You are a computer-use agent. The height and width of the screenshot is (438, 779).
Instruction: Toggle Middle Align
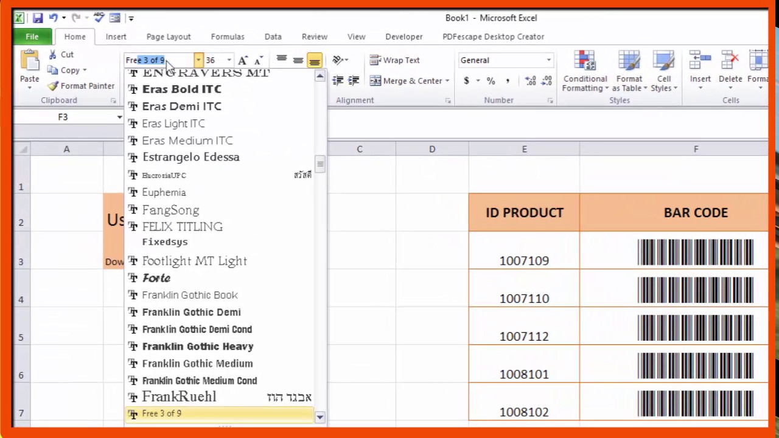(x=298, y=60)
